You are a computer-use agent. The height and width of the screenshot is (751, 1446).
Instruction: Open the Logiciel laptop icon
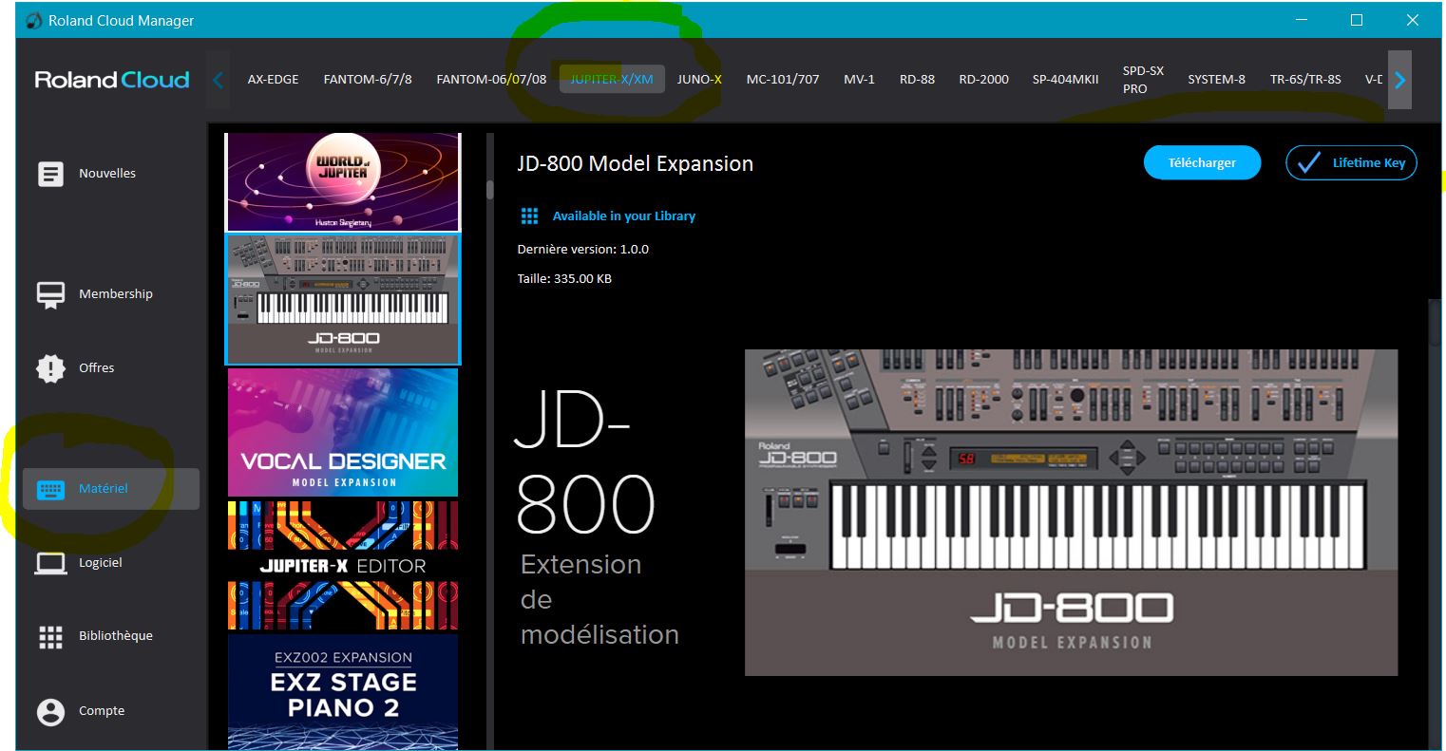coord(50,563)
